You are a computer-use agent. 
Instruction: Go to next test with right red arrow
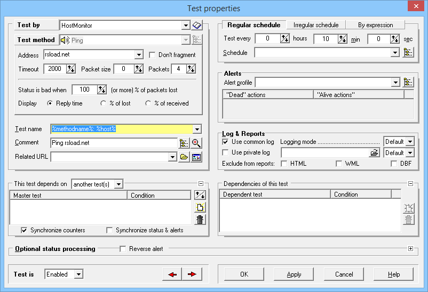pos(192,274)
